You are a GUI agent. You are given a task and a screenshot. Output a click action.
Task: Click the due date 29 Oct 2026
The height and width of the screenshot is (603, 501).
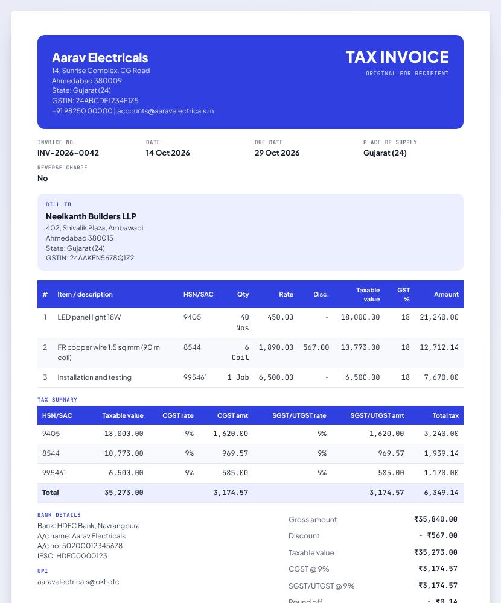277,153
